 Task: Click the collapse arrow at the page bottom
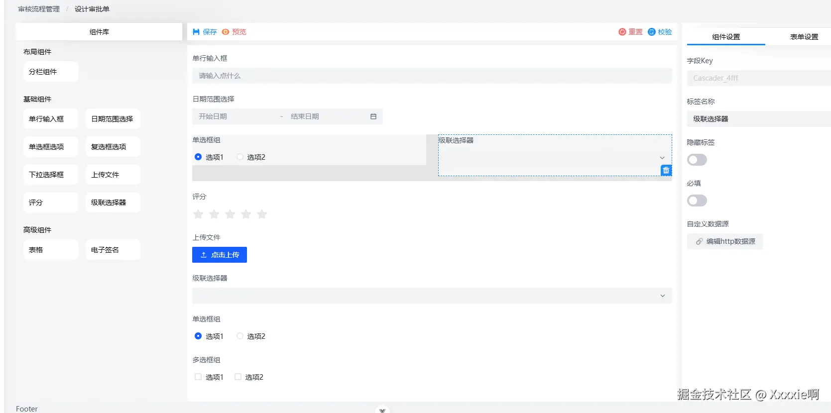(x=382, y=410)
